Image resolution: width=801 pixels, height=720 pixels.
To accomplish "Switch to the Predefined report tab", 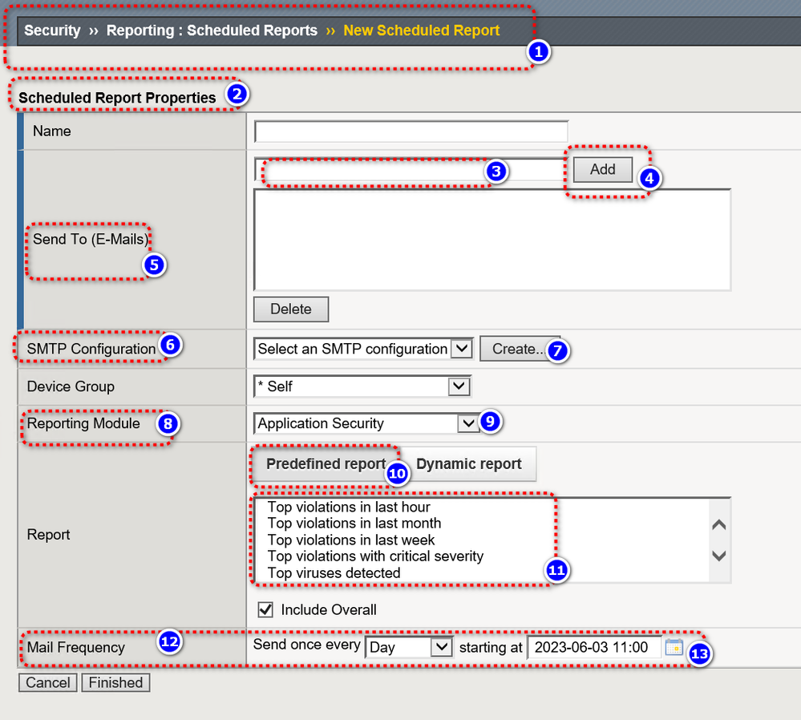I will click(326, 464).
